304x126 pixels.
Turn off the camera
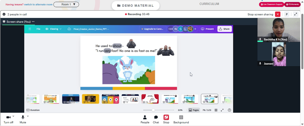point(9,119)
